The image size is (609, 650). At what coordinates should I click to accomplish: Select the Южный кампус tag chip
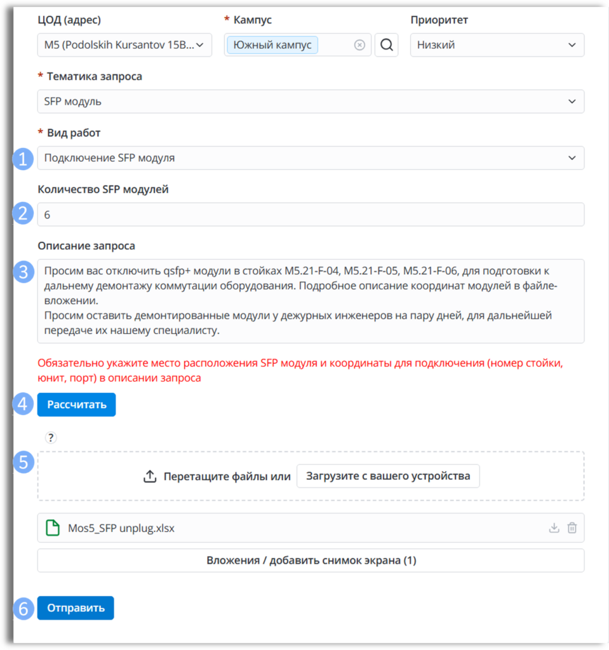tap(272, 45)
